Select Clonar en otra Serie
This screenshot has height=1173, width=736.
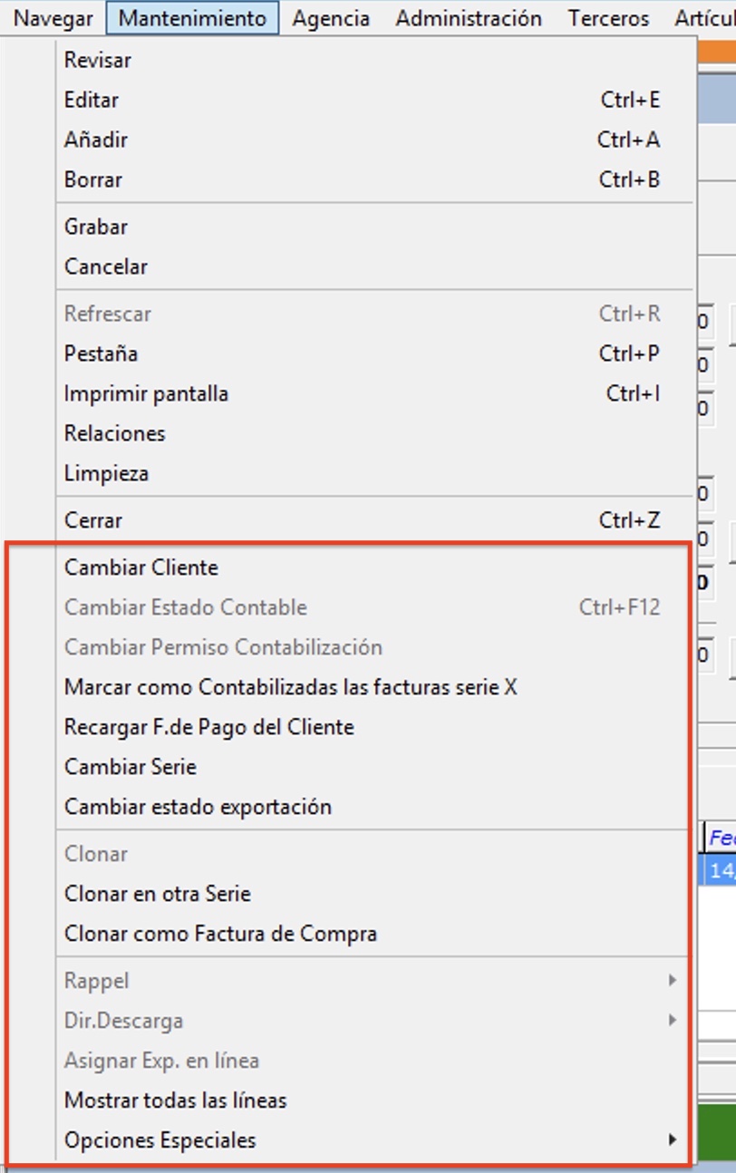pyautogui.click(x=158, y=895)
